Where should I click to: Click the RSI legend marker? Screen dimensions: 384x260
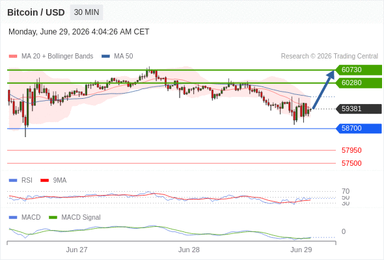13,181
